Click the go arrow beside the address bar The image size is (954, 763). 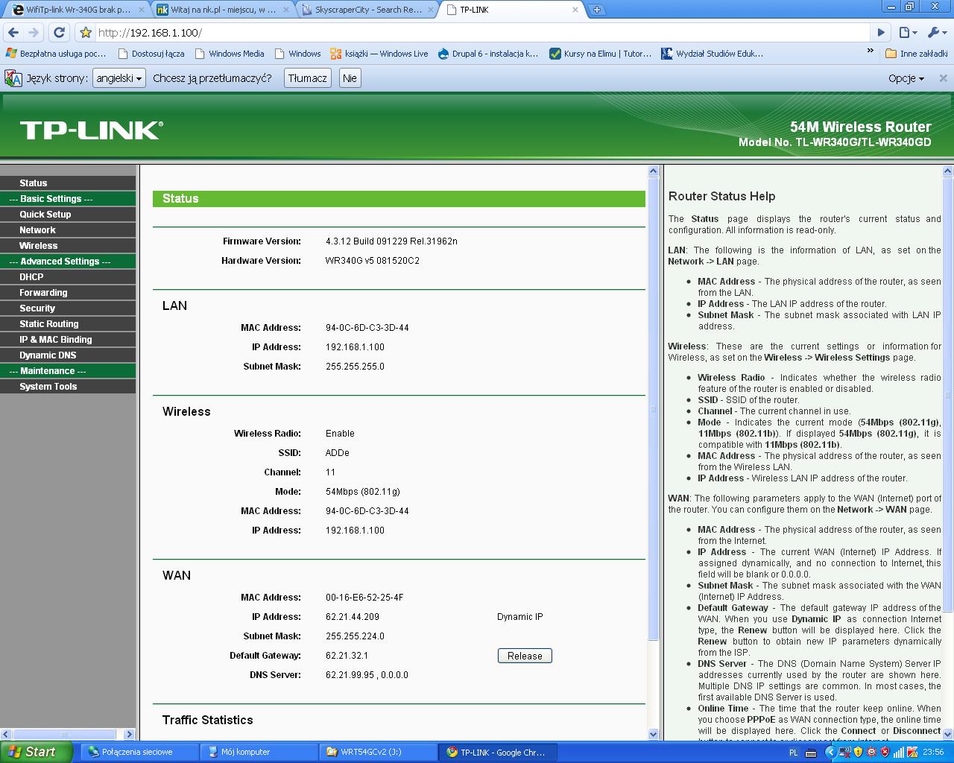881,33
